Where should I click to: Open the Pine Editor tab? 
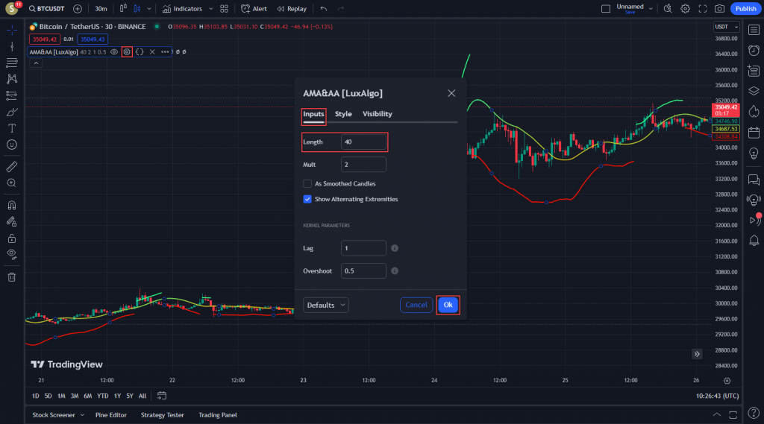(x=111, y=415)
